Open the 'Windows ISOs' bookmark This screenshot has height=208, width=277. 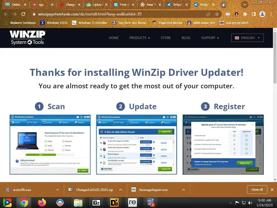coord(54,23)
